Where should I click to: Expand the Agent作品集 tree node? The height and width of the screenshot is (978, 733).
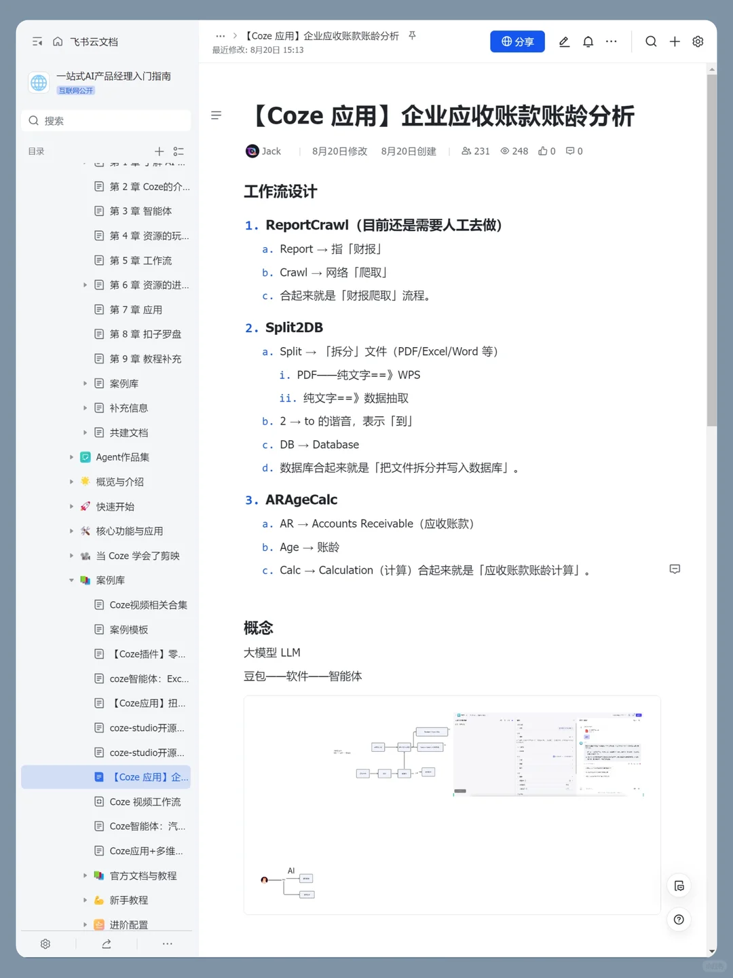(x=71, y=457)
